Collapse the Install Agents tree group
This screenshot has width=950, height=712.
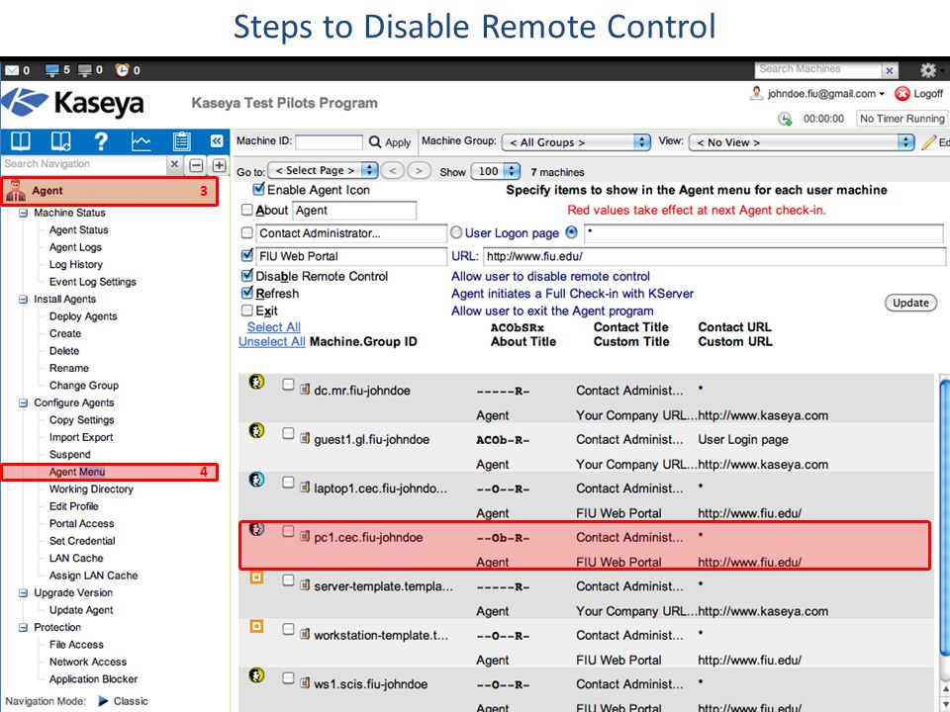pos(23,299)
